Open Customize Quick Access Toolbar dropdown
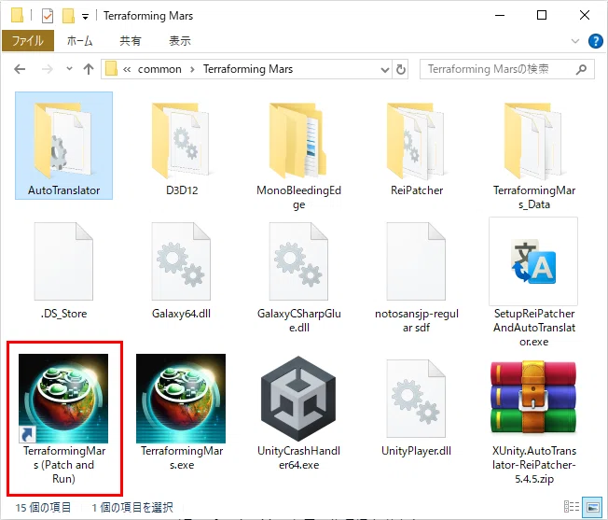The image size is (608, 520). pyautogui.click(x=85, y=16)
